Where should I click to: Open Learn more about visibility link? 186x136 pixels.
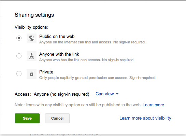(145, 118)
